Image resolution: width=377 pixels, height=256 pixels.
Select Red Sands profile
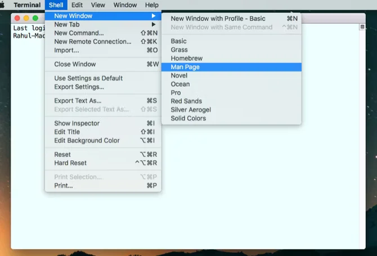pos(186,101)
